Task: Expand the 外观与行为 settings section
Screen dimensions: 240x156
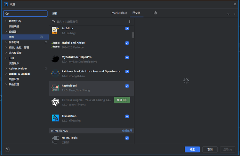Action: pos(6,21)
